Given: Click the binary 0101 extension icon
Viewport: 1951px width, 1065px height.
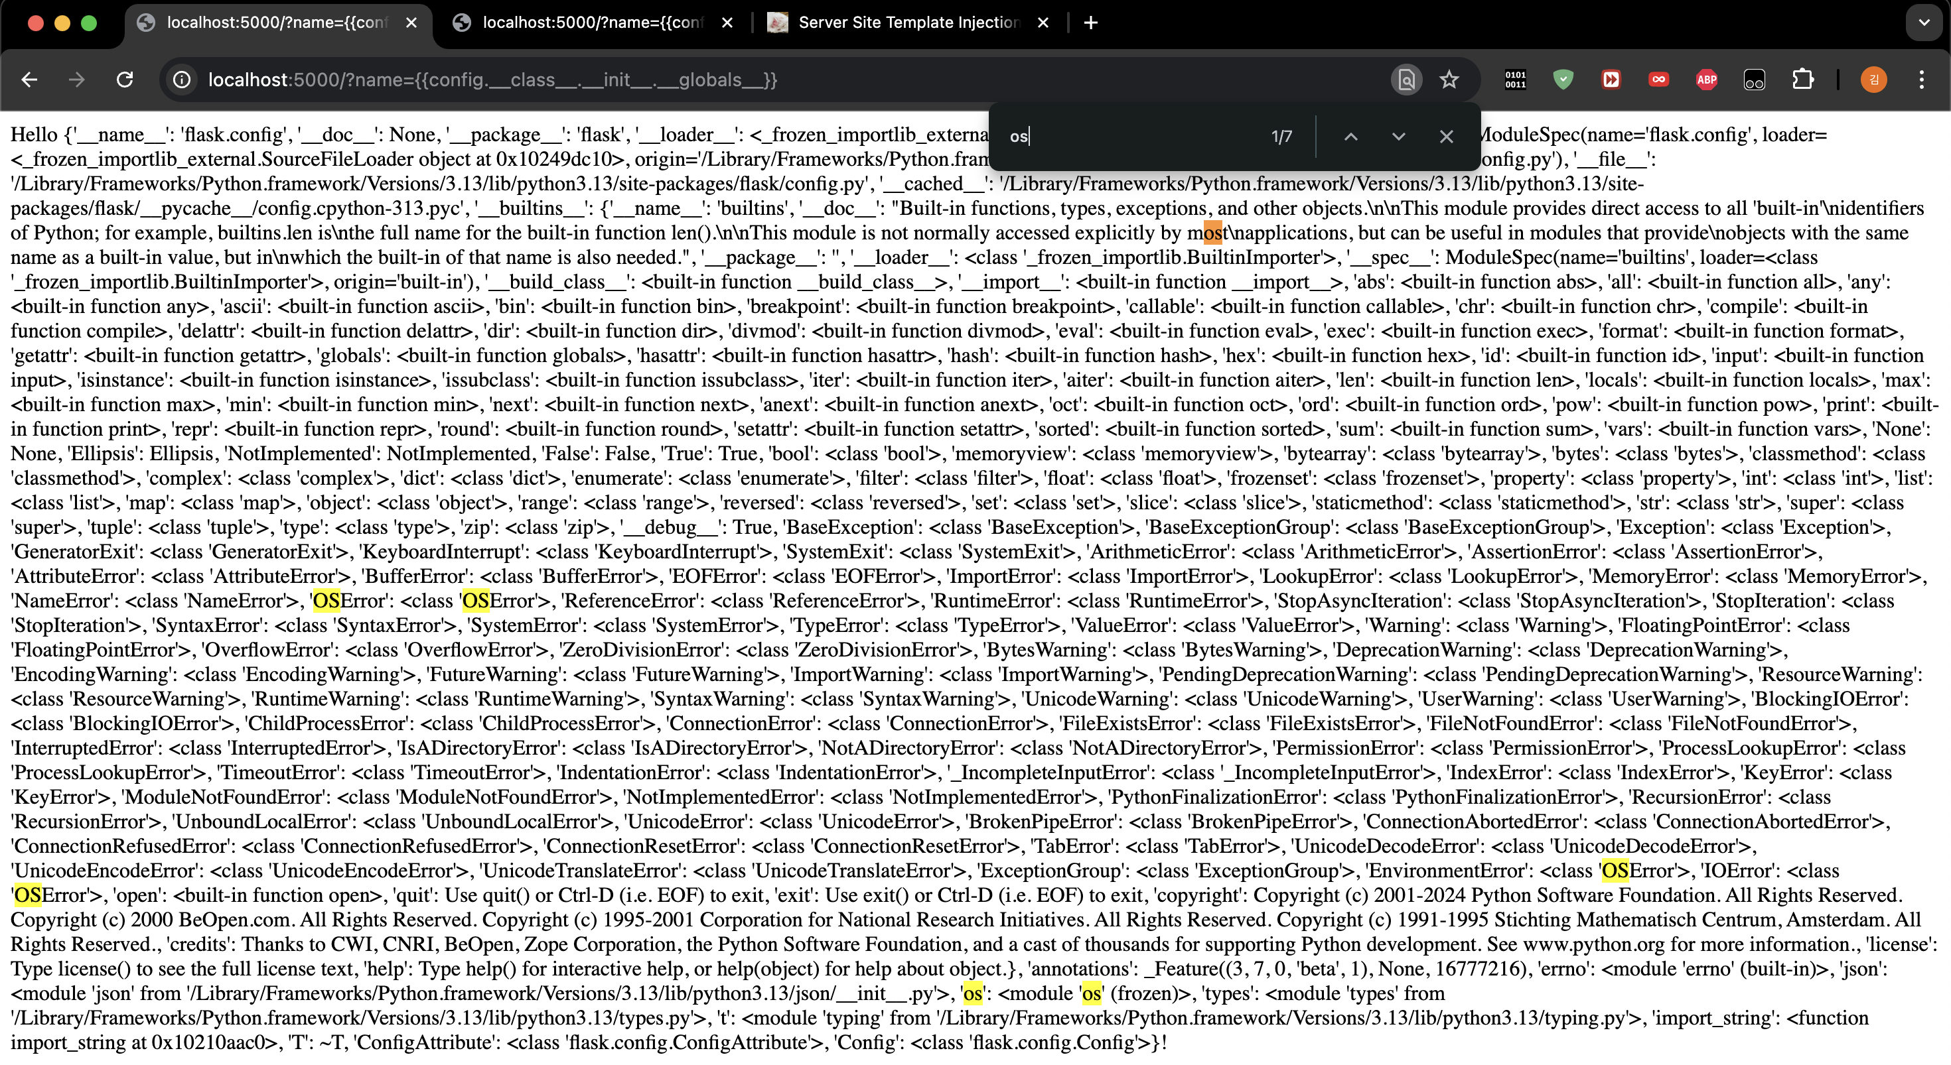Looking at the screenshot, I should 1515,80.
